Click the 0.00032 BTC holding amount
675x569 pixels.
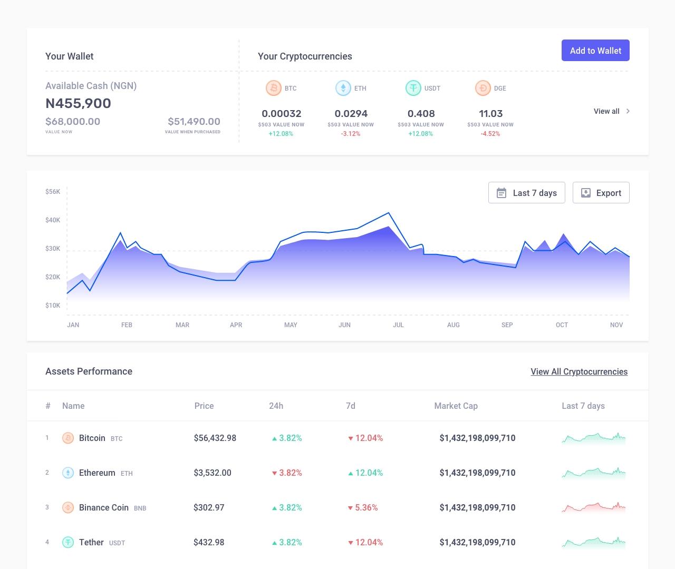[282, 113]
